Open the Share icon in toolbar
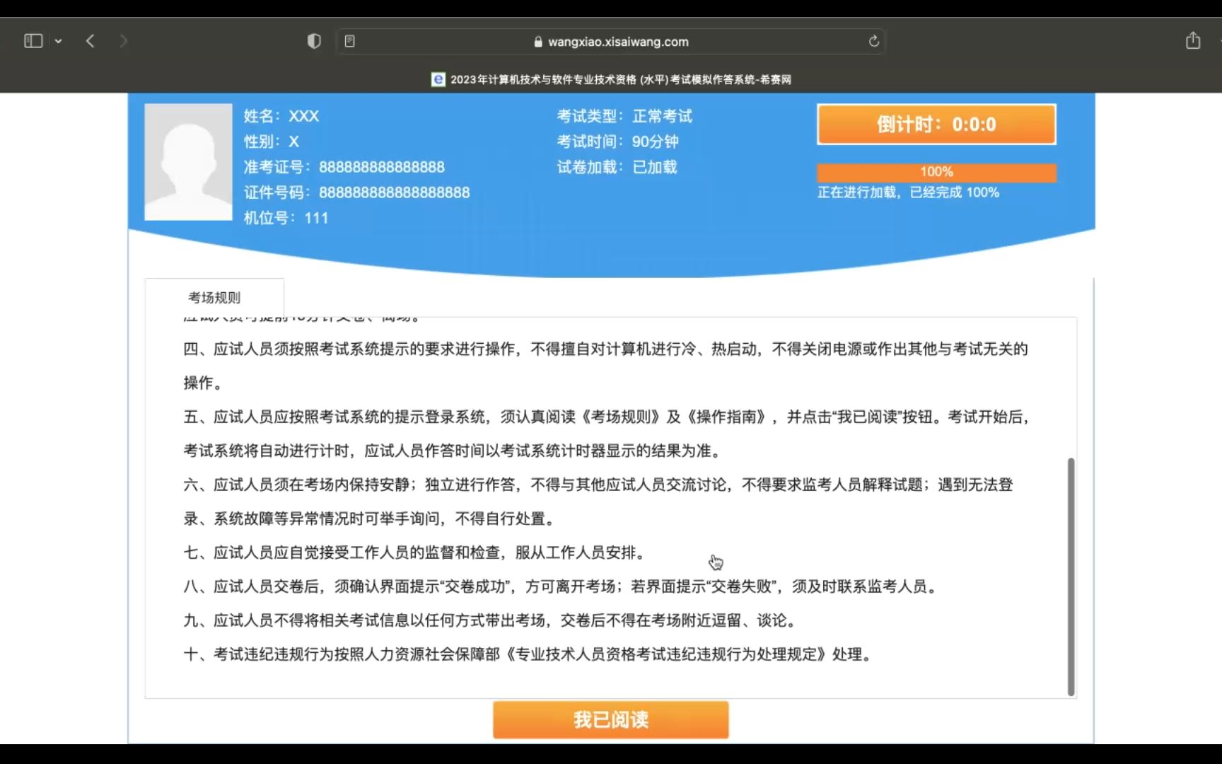1222x764 pixels. click(x=1193, y=40)
